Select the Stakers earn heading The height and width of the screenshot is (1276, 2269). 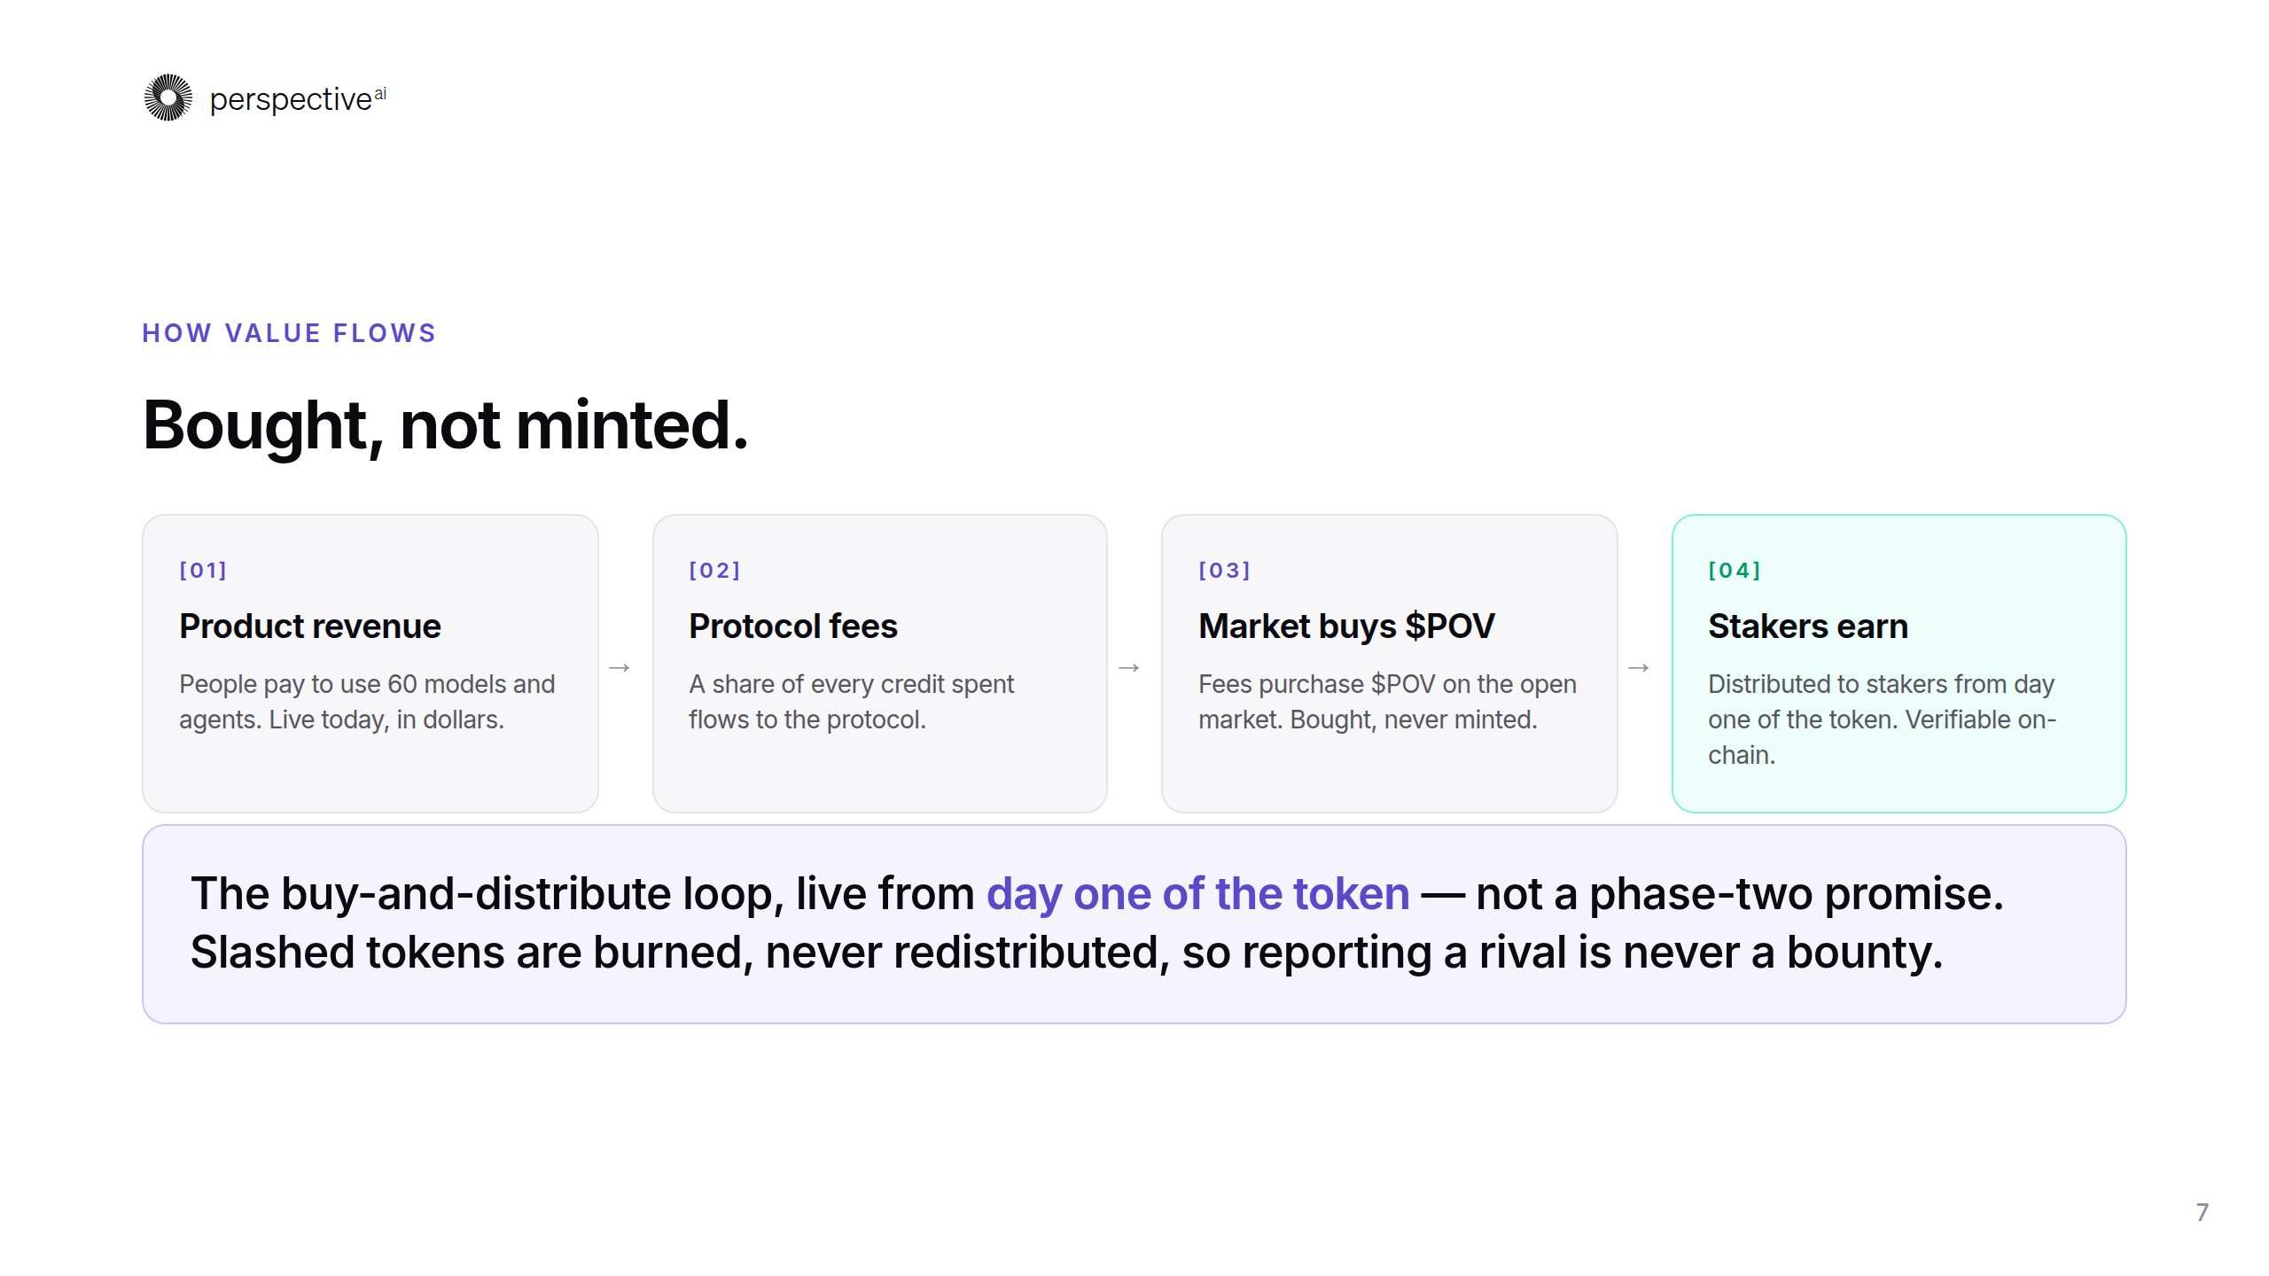point(1807,626)
